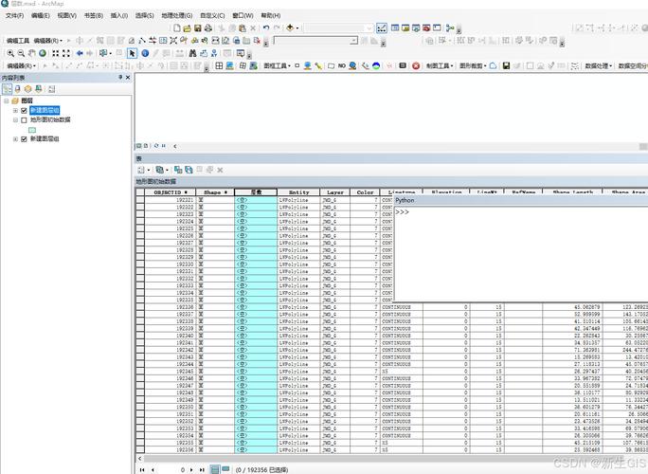
Task: Collapse the 图层 data frame node
Action: tap(6, 100)
